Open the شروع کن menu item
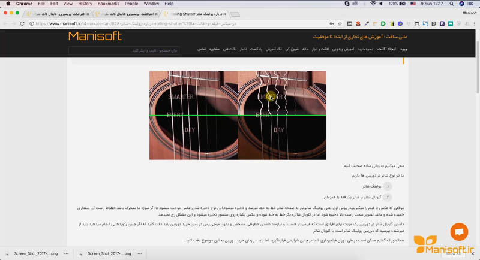This screenshot has width=480, height=260. click(x=292, y=49)
